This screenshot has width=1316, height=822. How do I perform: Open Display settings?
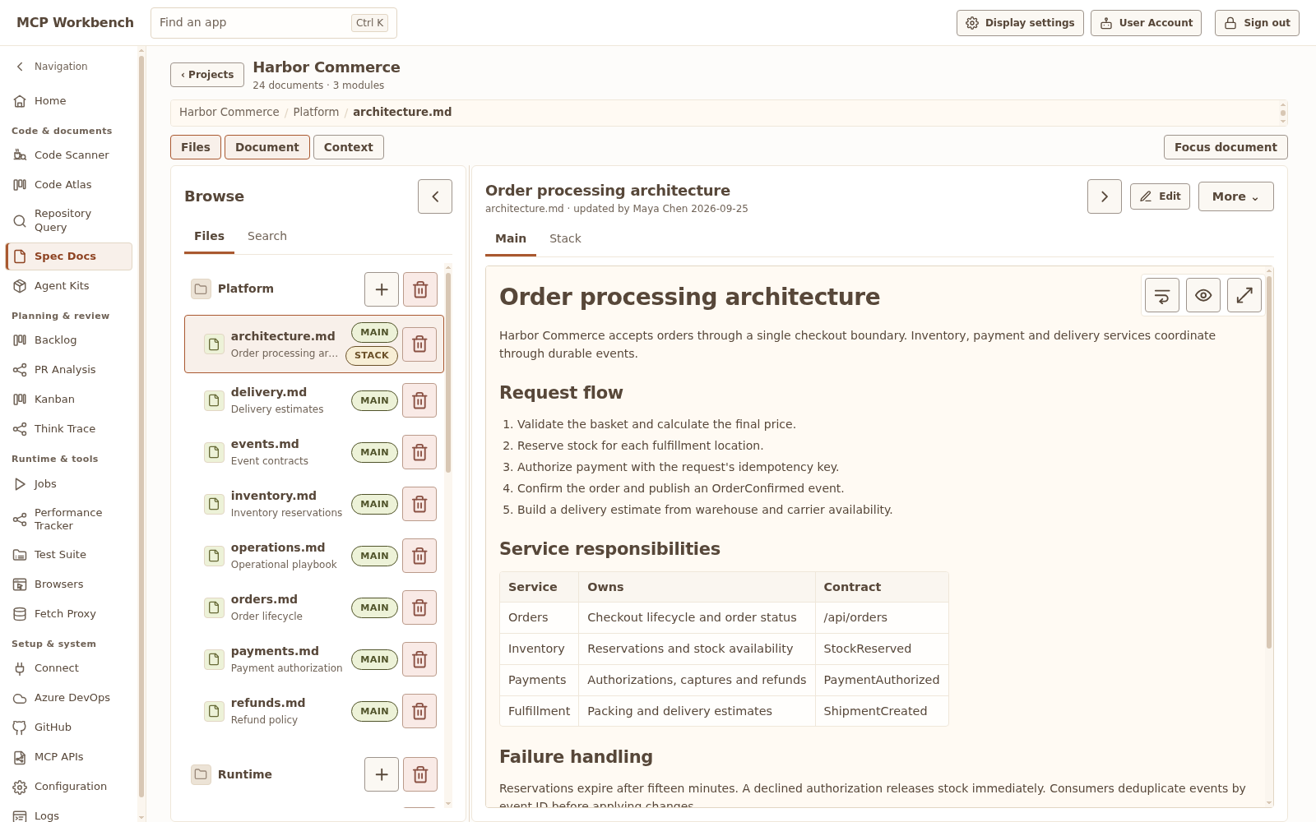[1020, 23]
